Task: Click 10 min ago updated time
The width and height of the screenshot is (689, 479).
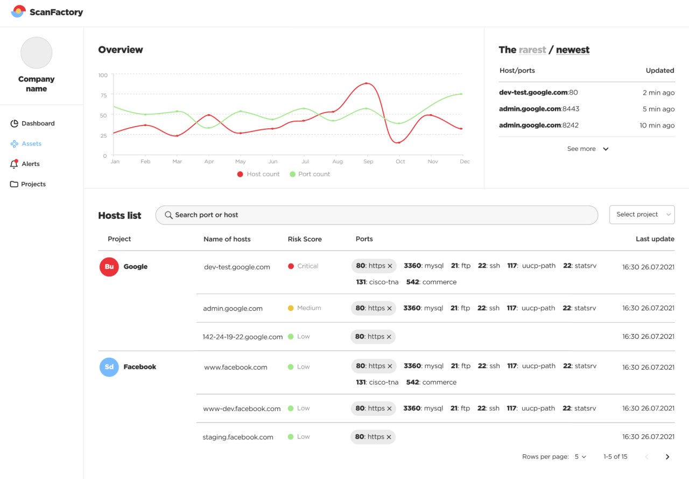Action: point(657,126)
